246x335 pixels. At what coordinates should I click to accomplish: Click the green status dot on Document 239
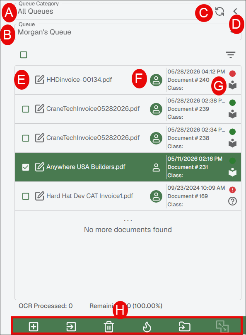point(232,103)
